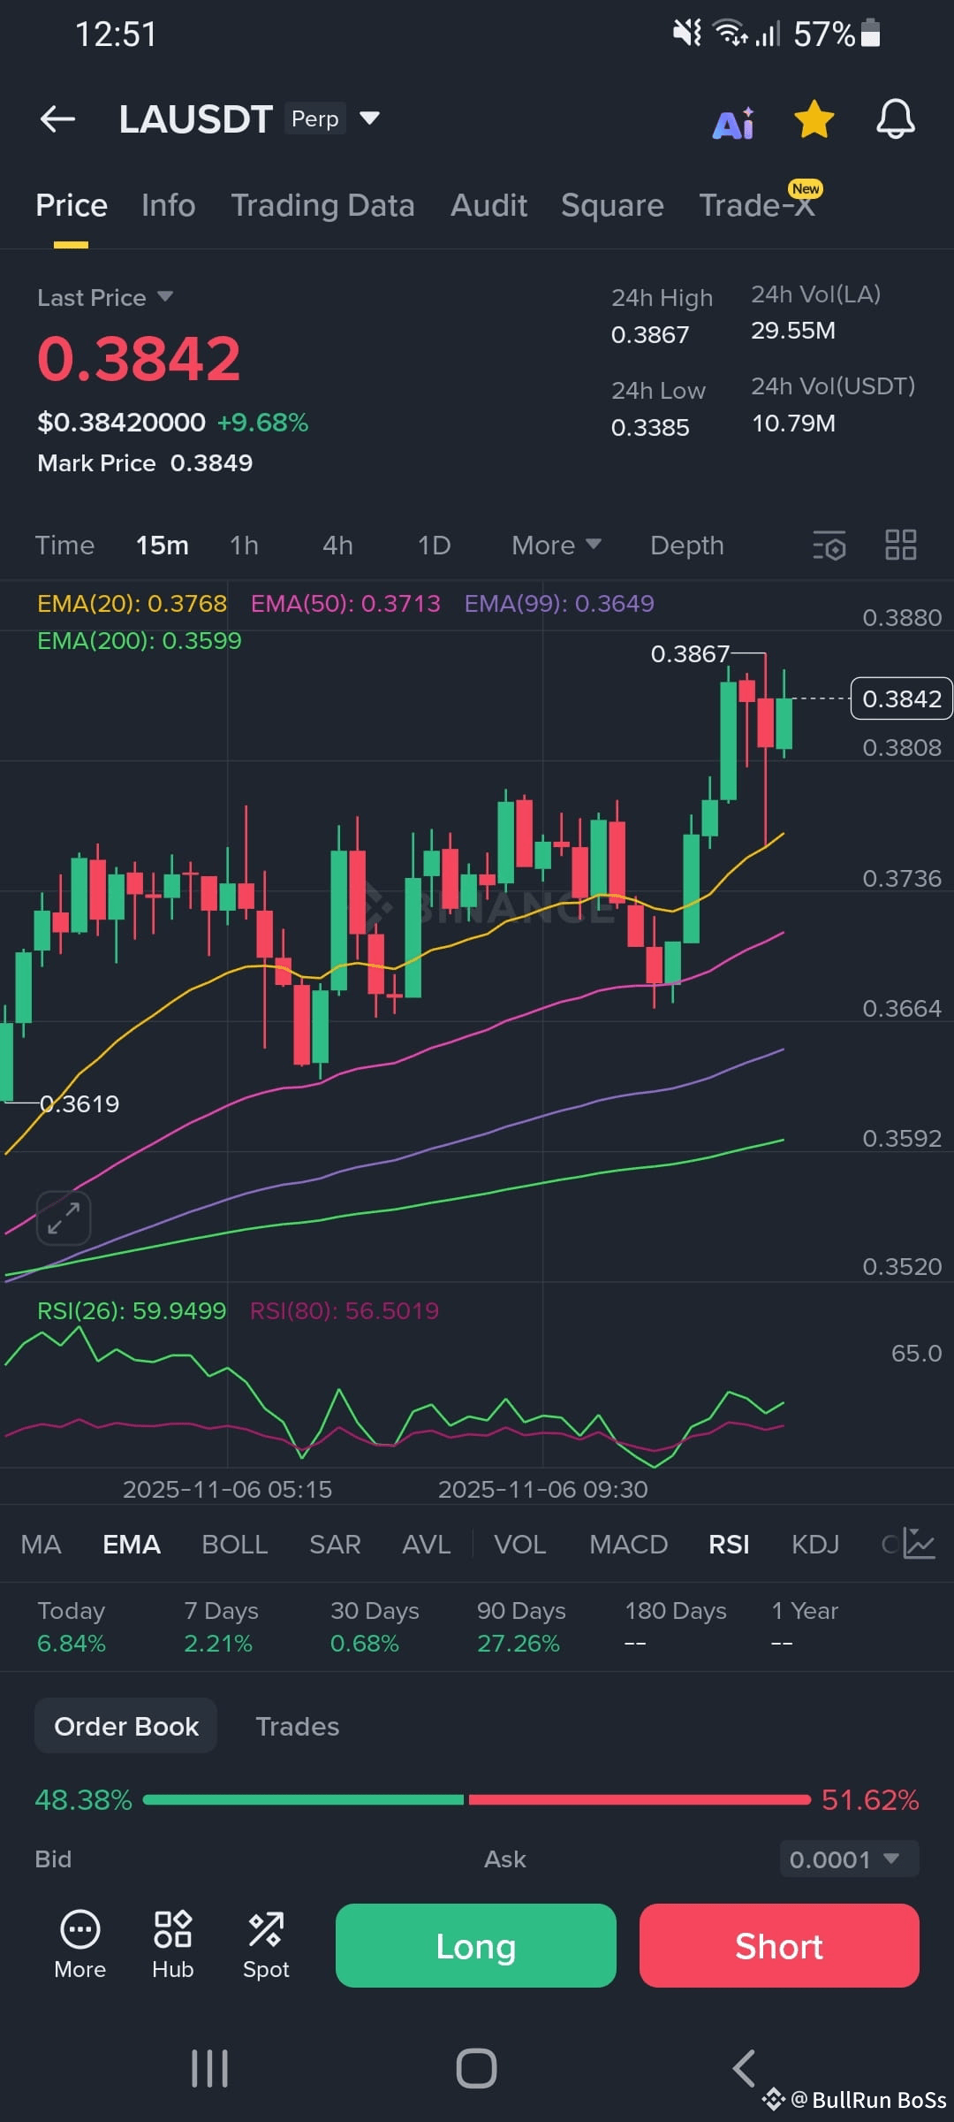Tap the EMA(99) value label
This screenshot has height=2122, width=954.
pyautogui.click(x=559, y=603)
